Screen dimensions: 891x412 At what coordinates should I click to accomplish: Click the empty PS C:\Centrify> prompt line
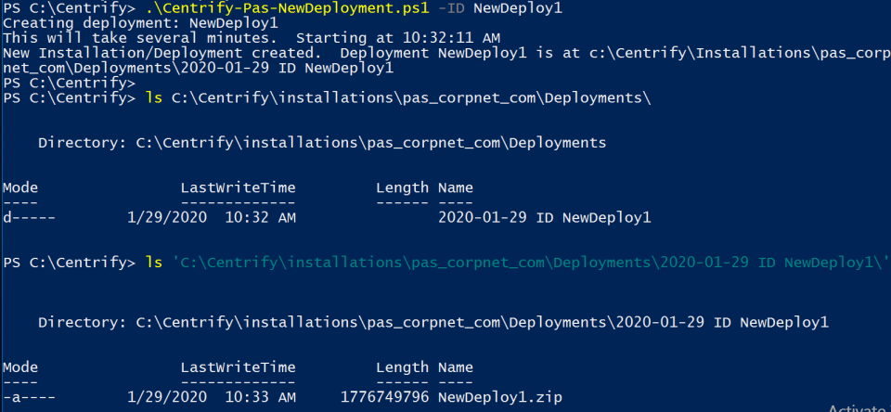tap(70, 83)
